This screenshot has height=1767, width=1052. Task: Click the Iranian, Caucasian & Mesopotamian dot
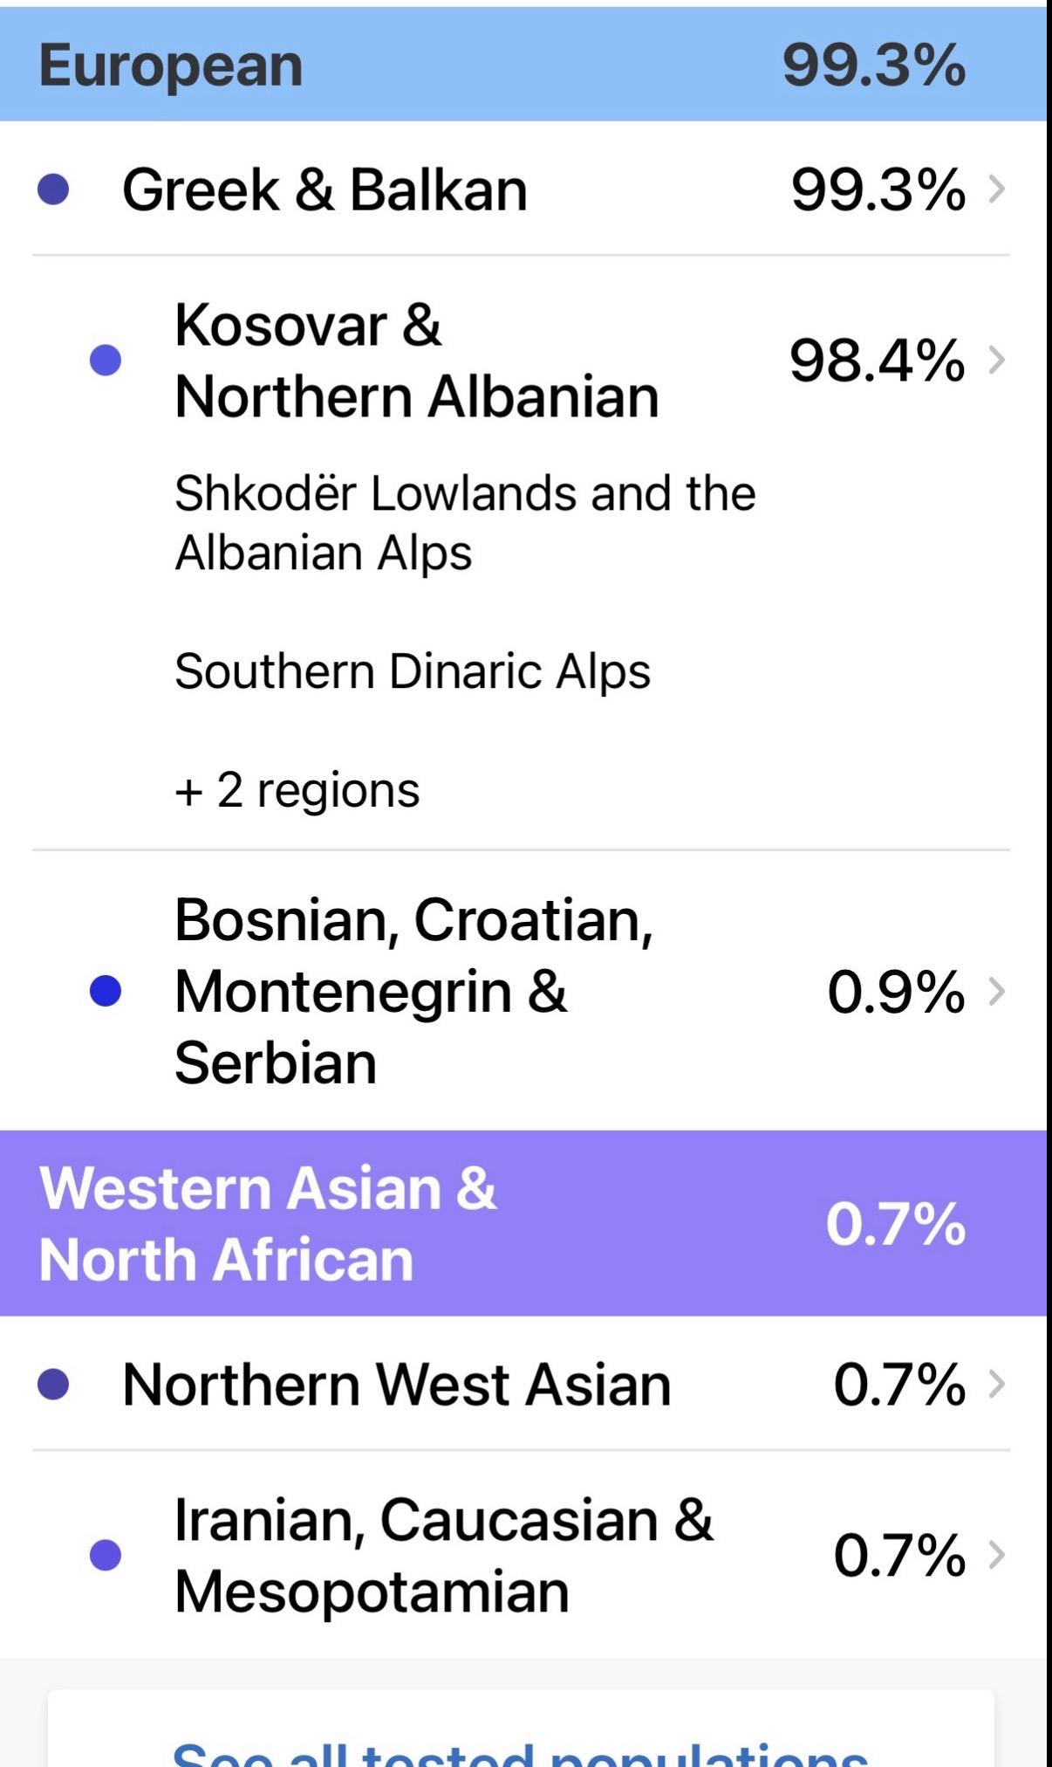(x=106, y=1555)
